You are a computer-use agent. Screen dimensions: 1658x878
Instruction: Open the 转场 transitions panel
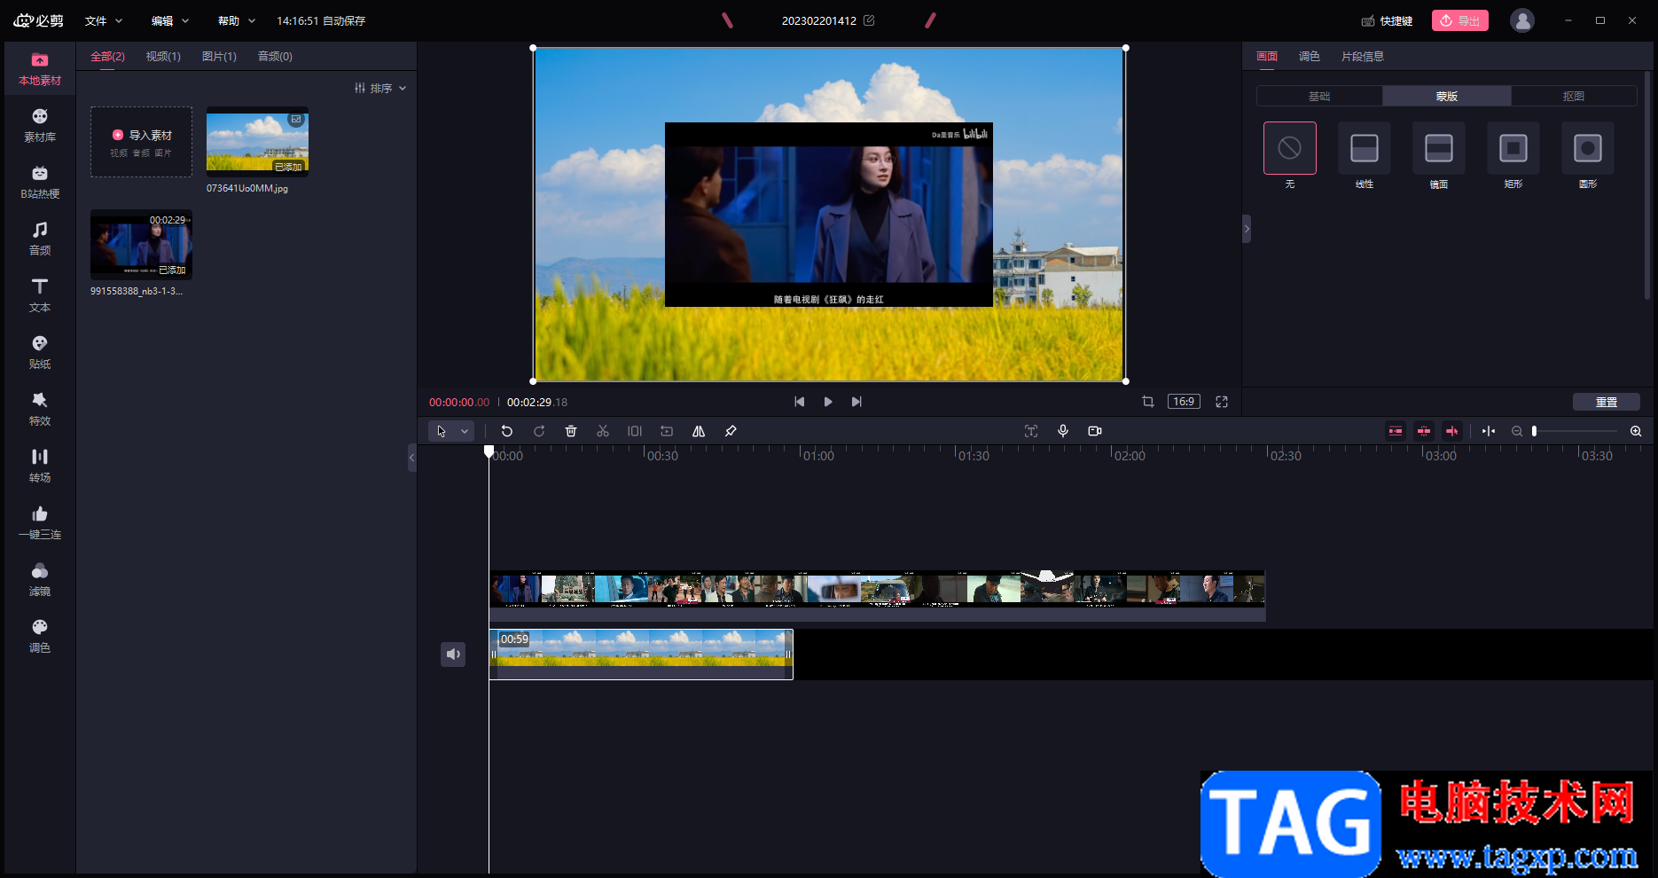click(x=40, y=466)
